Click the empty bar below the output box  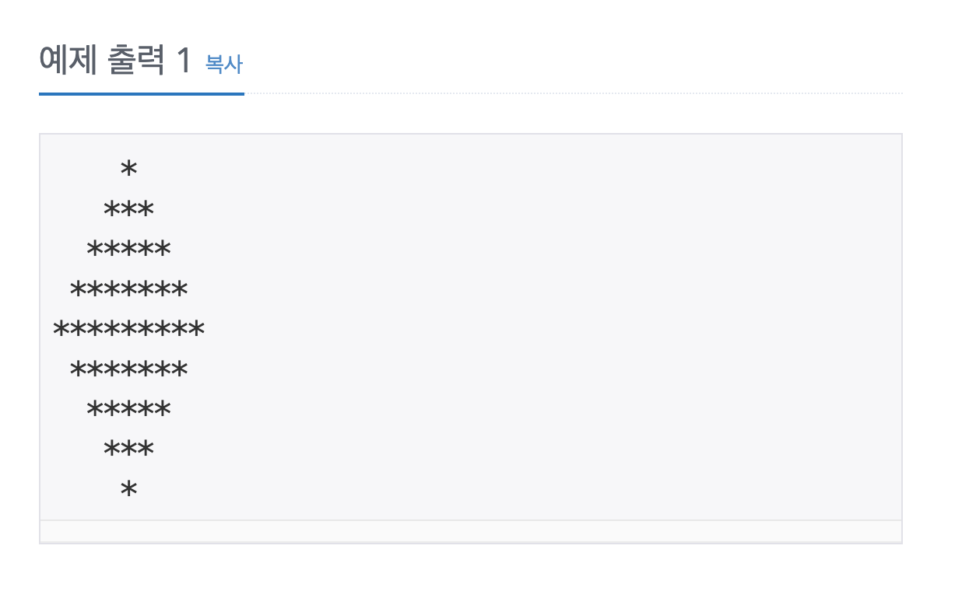(467, 533)
